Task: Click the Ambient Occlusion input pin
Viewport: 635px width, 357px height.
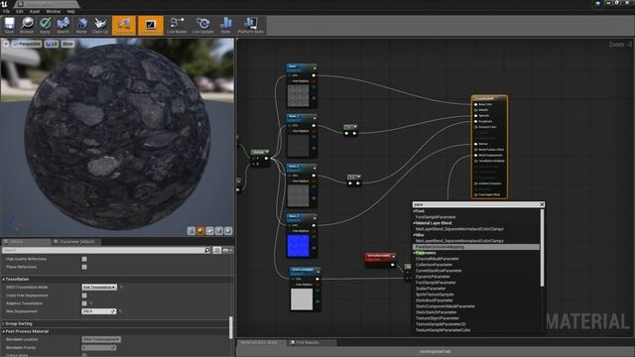Action: [x=476, y=183]
